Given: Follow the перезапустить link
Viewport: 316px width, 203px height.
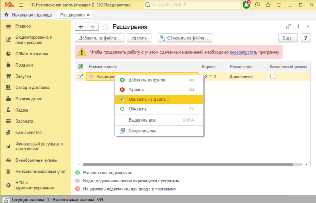Looking at the screenshot, I should coord(243,53).
